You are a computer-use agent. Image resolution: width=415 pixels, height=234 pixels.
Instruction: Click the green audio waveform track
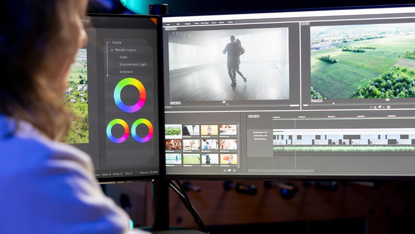point(344,149)
